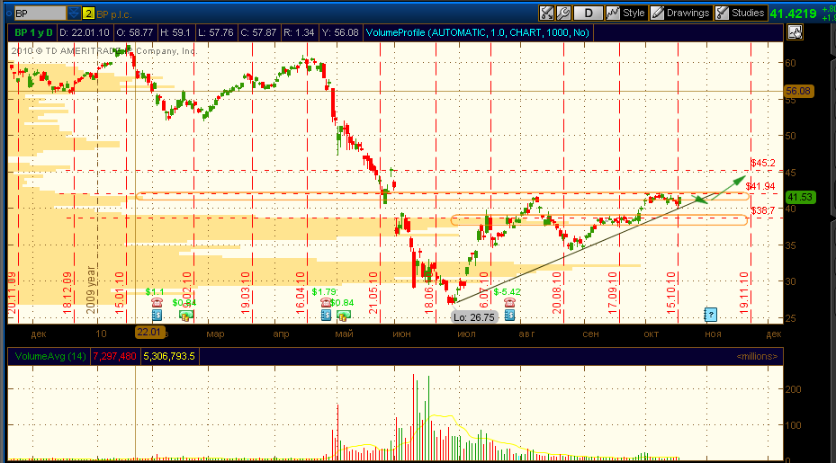Click the July blue earnings book icon
Screen dimensions: 836x463
click(x=509, y=316)
